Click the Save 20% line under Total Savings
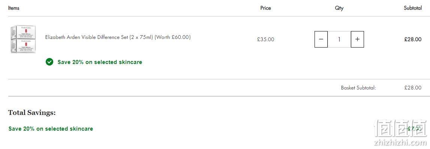Image resolution: width=430 pixels, height=149 pixels. 51,129
